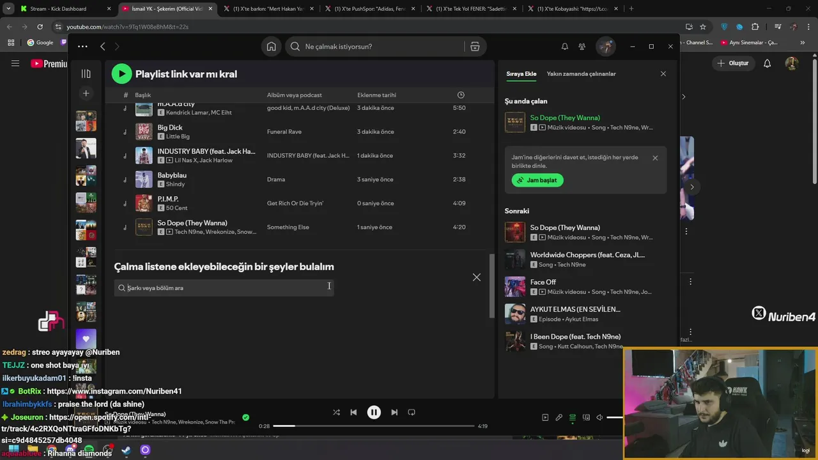Pause the currently playing song
The height and width of the screenshot is (460, 818).
374,412
